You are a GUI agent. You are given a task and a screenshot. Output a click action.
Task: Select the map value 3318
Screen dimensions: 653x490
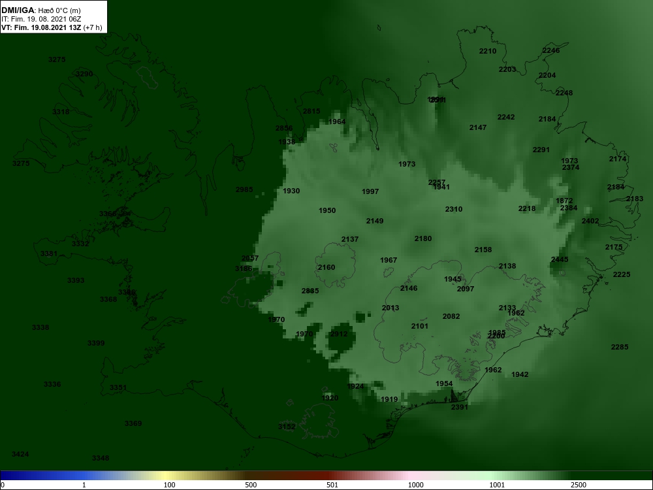61,112
